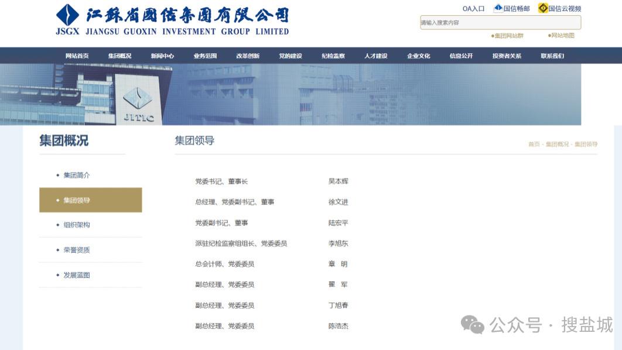622x350 pixels.
Task: Click the title 总会计师、党委委员
Action: click(224, 264)
